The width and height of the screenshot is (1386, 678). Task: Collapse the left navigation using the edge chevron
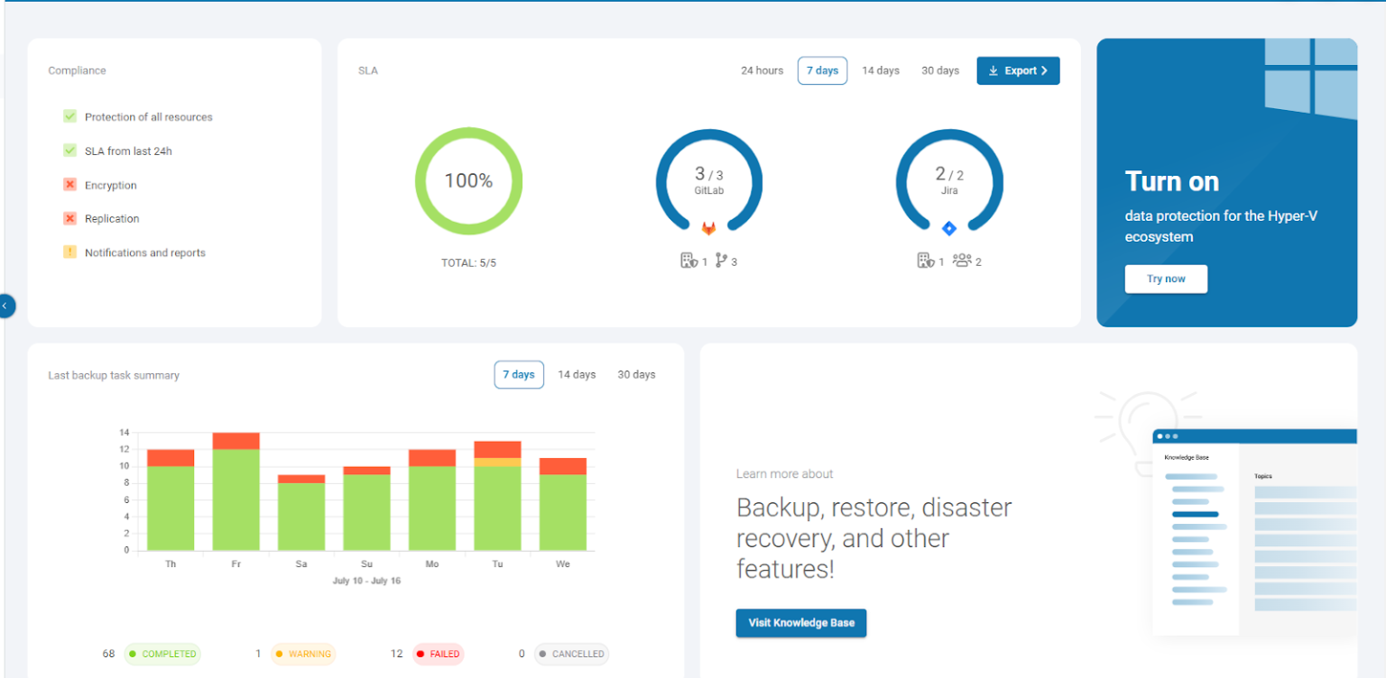(7, 306)
